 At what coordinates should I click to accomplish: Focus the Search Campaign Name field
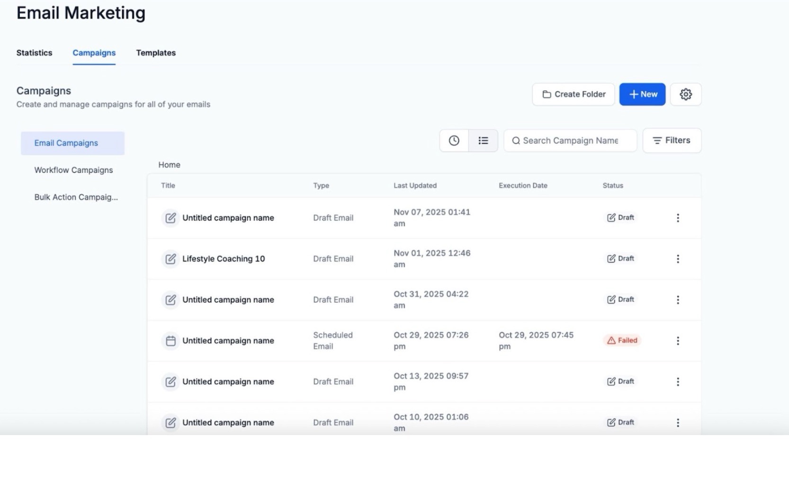(x=570, y=141)
